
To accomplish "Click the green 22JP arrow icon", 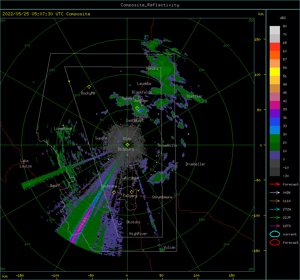I will (x=275, y=217).
